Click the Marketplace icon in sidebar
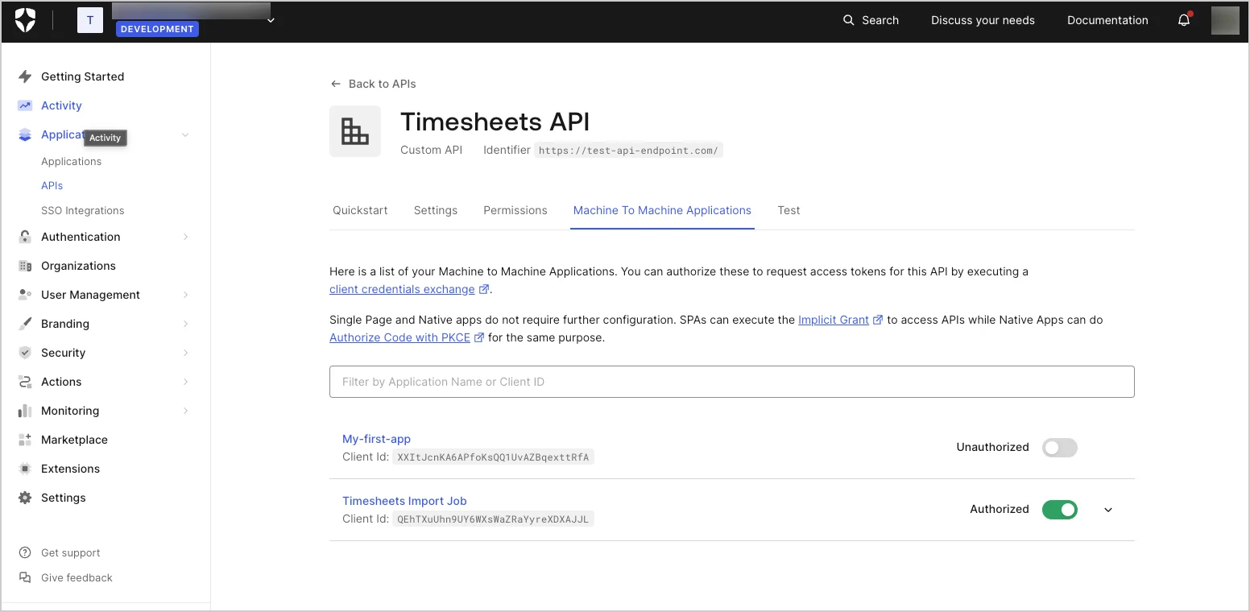The height and width of the screenshot is (612, 1250). tap(25, 440)
